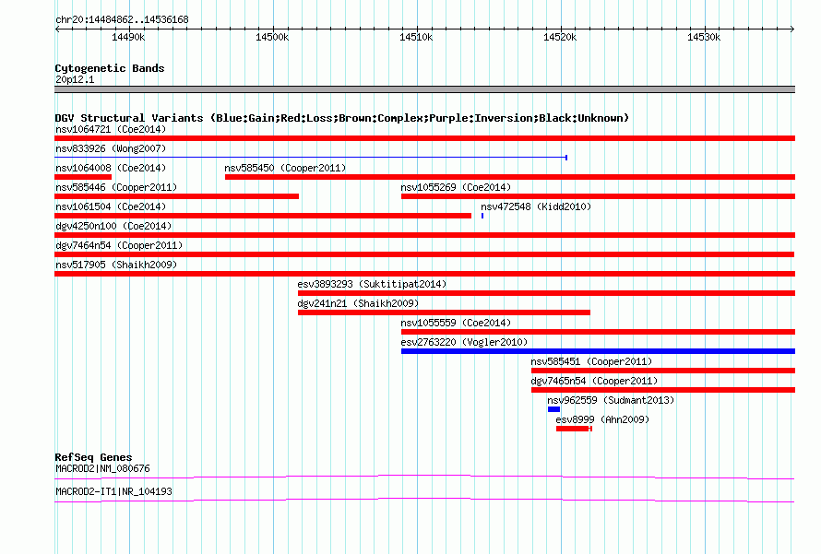Click the 14490k ruler tick label
Image resolution: width=821 pixels, height=554 pixels.
pos(128,37)
